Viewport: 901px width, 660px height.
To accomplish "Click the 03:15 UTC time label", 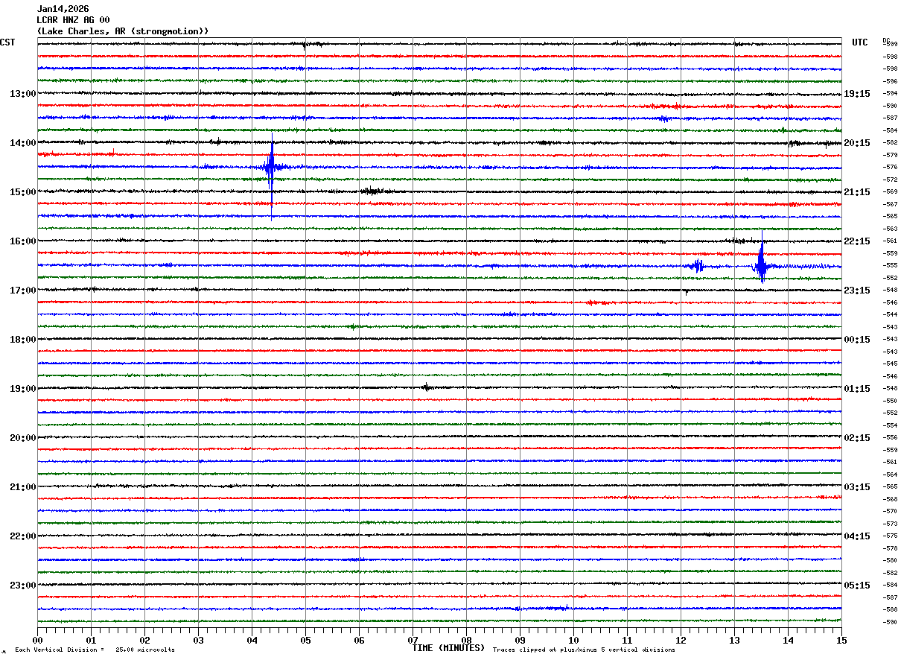I will (857, 487).
